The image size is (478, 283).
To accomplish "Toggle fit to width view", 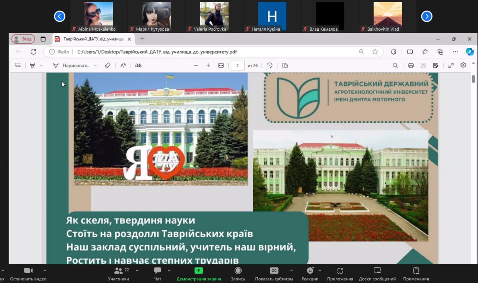I will (x=221, y=65).
